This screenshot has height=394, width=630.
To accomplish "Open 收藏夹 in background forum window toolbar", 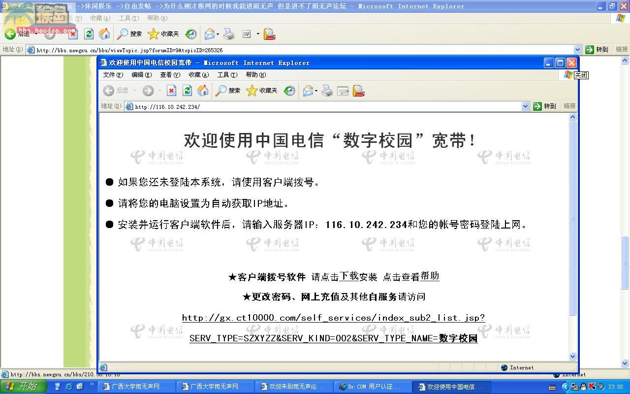I will [x=163, y=34].
